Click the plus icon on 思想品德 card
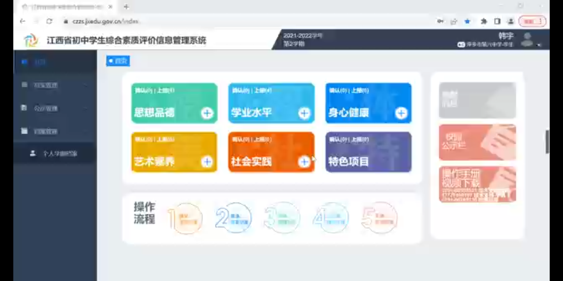Screen dimensions: 563x281 tap(207, 113)
